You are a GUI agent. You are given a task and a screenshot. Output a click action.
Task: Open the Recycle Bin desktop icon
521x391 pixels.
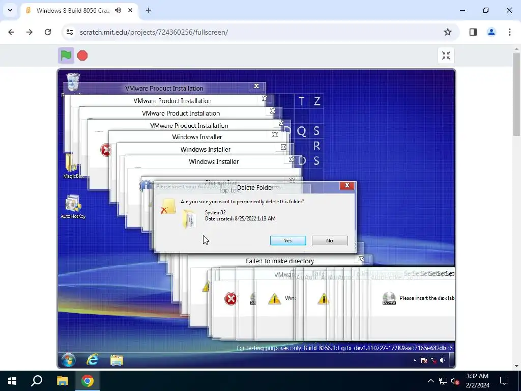[x=73, y=82]
